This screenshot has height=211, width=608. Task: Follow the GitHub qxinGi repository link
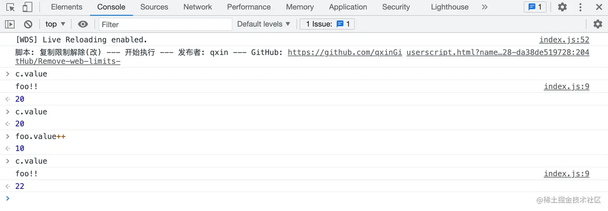tap(345, 53)
